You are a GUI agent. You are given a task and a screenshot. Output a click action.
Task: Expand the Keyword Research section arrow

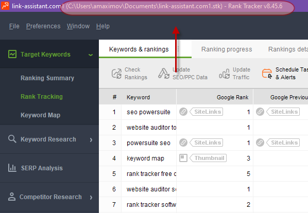click(x=91, y=139)
